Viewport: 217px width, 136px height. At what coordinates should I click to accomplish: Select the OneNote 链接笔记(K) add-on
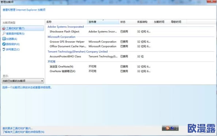pos(62,71)
